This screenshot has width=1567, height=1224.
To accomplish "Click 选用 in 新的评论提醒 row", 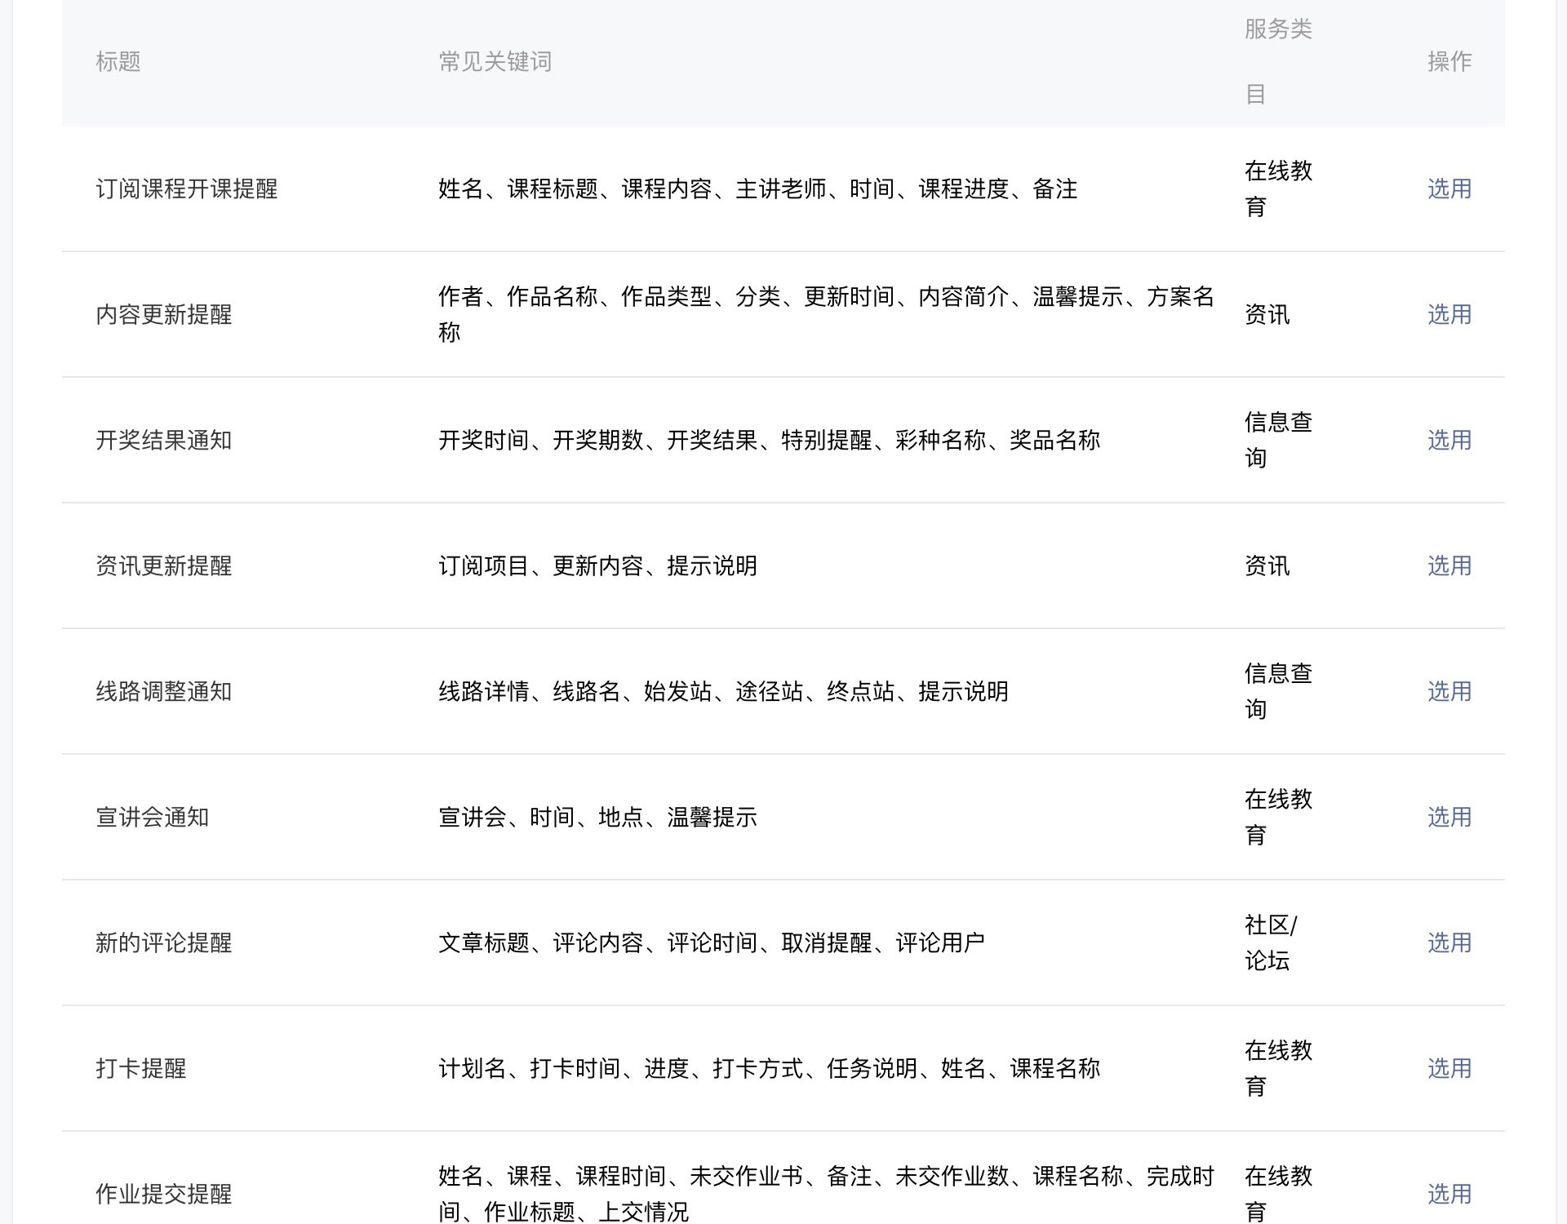I will [x=1449, y=942].
